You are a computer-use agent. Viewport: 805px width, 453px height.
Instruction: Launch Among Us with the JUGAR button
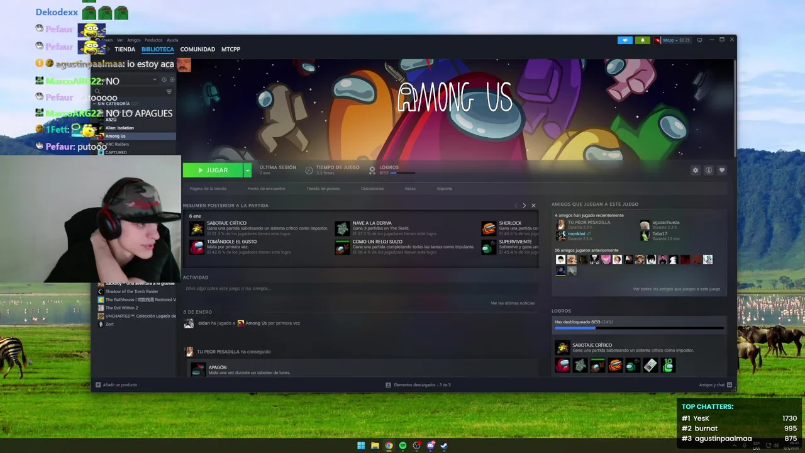click(213, 170)
